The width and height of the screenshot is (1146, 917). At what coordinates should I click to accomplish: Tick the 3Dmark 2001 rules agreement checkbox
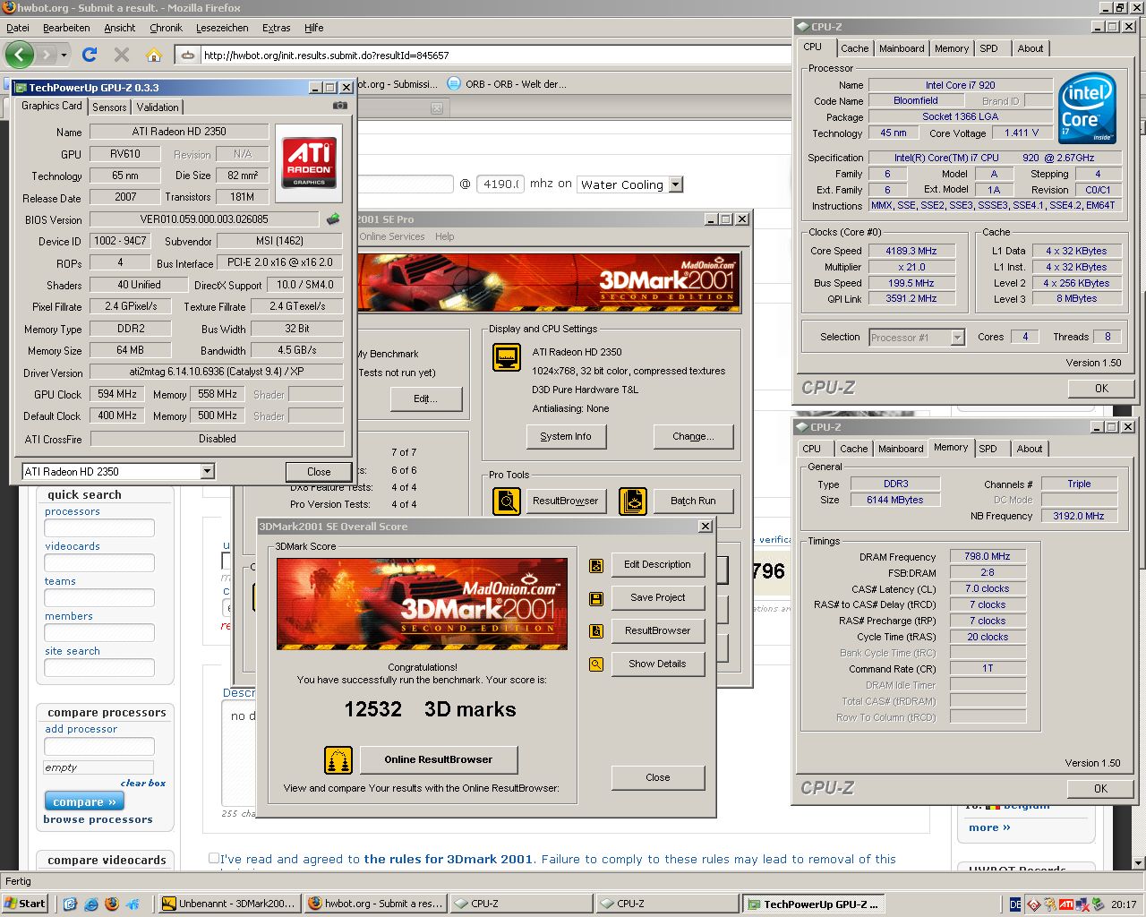[x=214, y=858]
